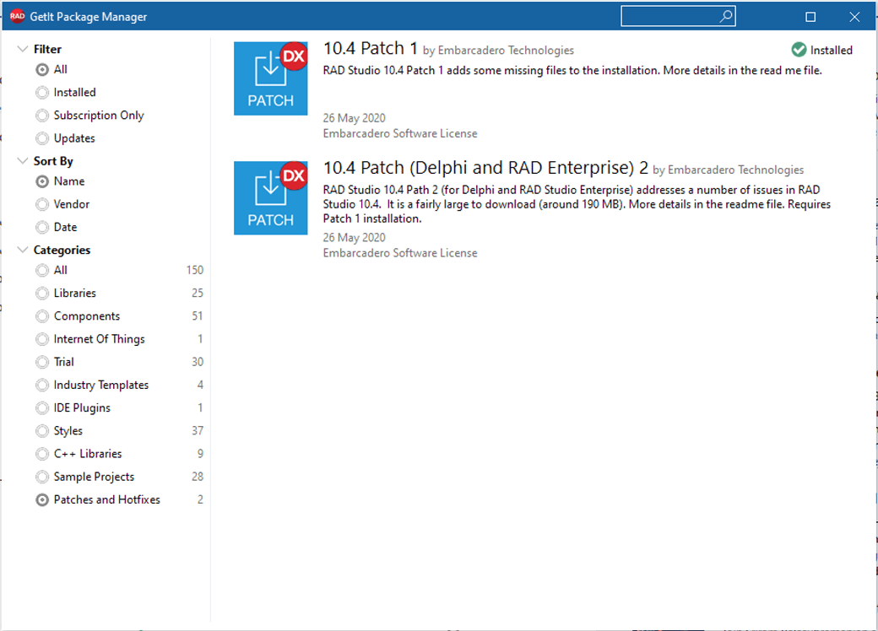This screenshot has width=878, height=631.
Task: Collapse the Sort By section
Action: click(x=23, y=160)
